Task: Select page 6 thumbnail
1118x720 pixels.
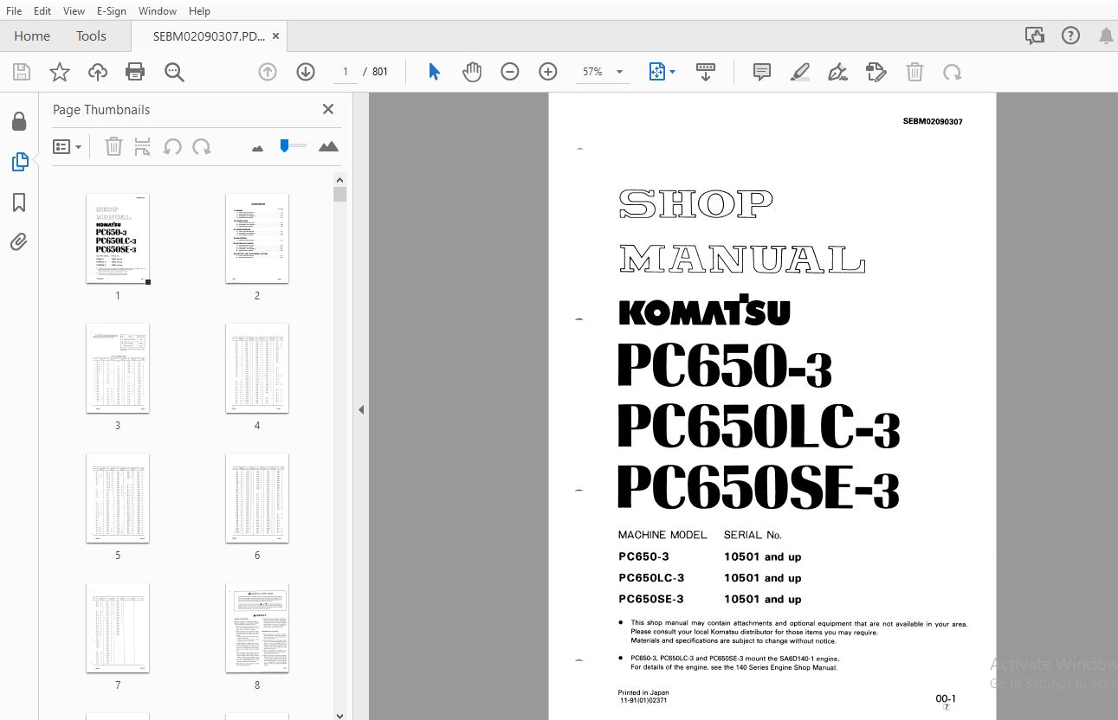Action: 257,498
